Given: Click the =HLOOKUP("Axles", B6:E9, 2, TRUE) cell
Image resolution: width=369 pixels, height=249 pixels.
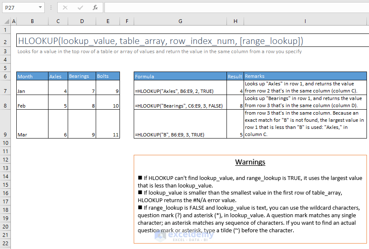Looking at the screenshot, I should tap(180, 87).
